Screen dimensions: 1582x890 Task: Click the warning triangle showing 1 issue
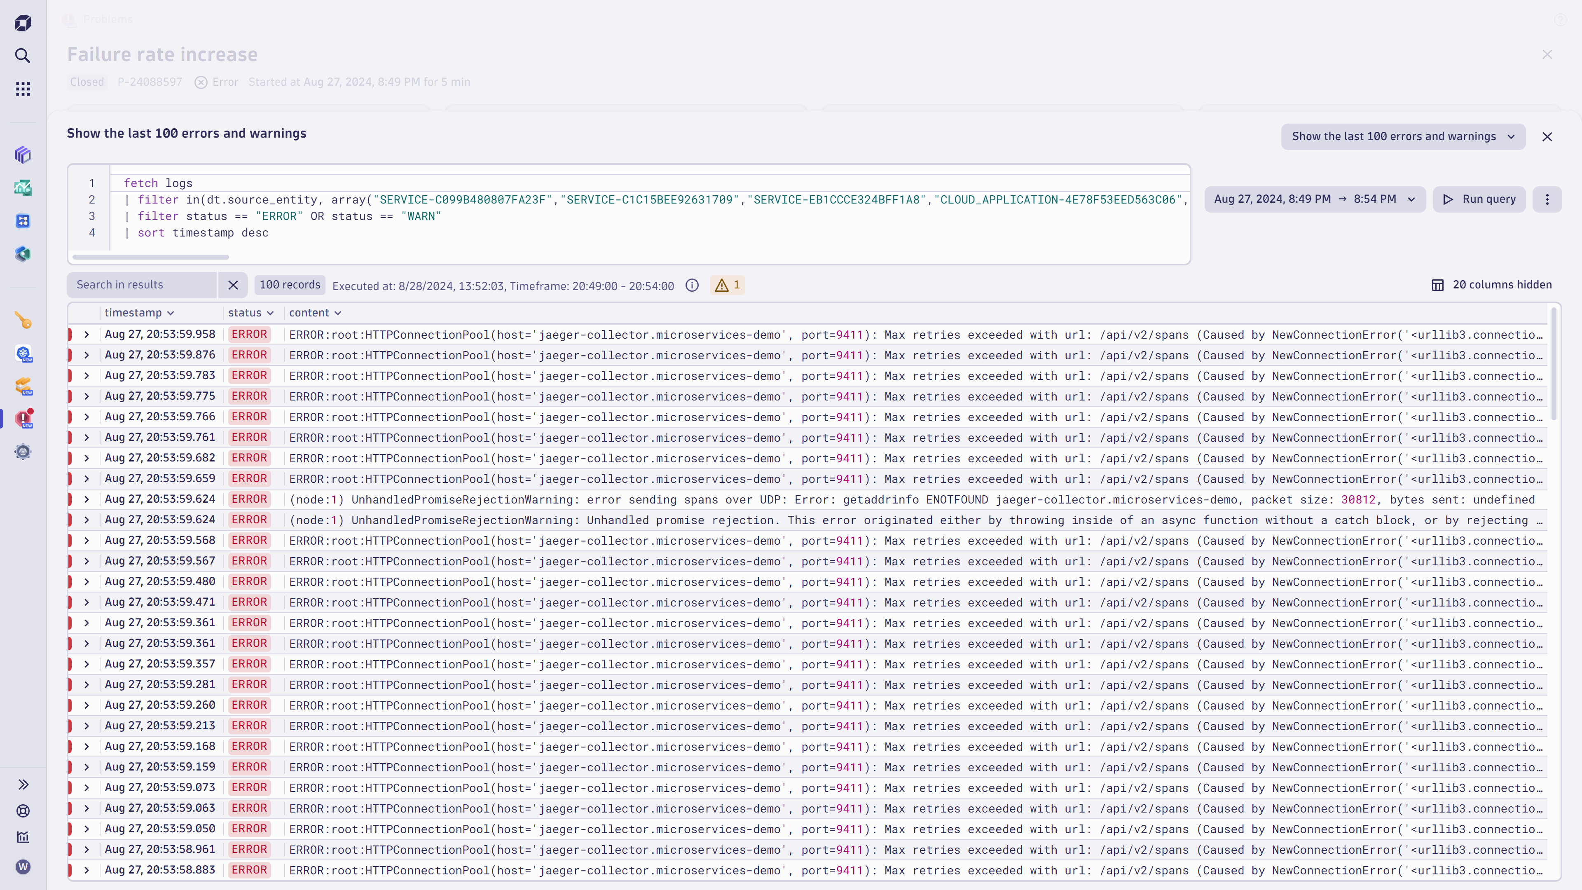tap(727, 284)
